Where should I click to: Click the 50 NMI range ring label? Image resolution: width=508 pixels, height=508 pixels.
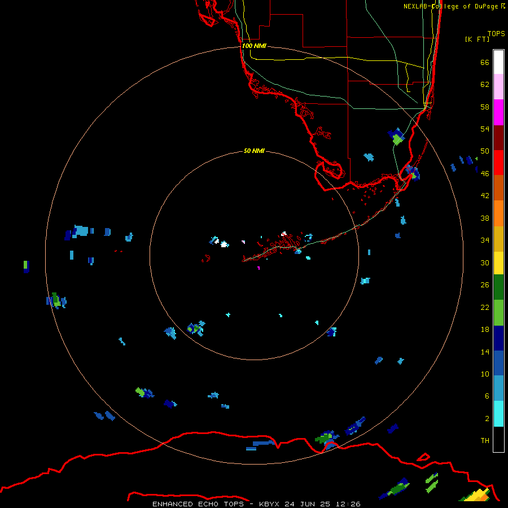tap(254, 151)
